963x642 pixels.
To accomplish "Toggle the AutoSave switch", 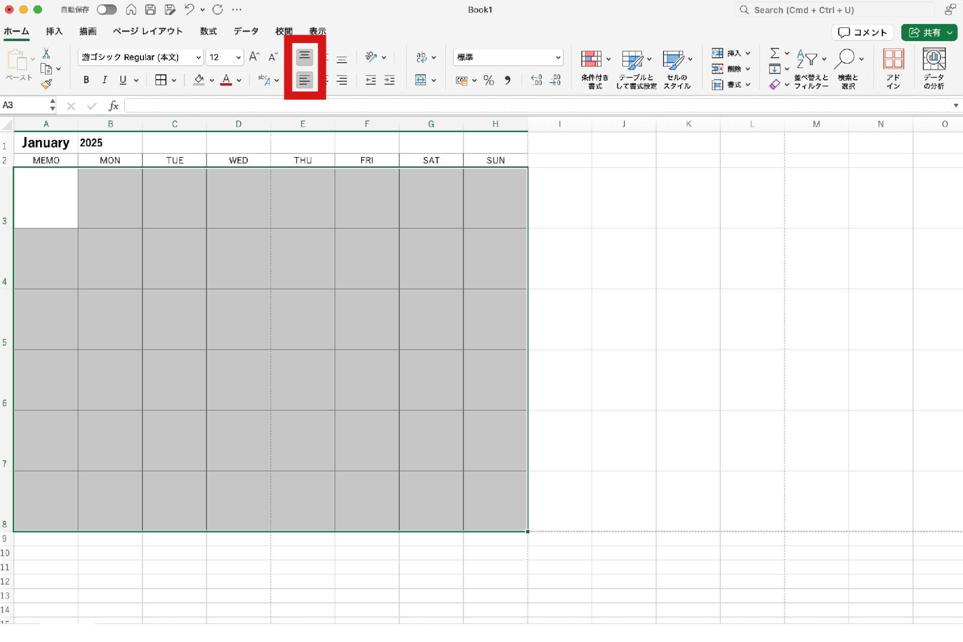I will pos(106,10).
